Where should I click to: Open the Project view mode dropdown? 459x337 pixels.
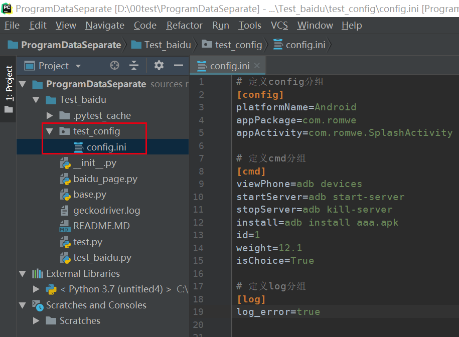(78, 66)
